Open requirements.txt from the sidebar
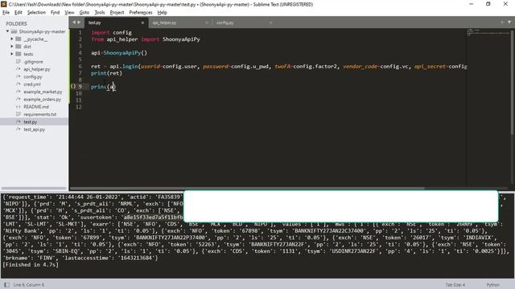The image size is (515, 289). 40,114
